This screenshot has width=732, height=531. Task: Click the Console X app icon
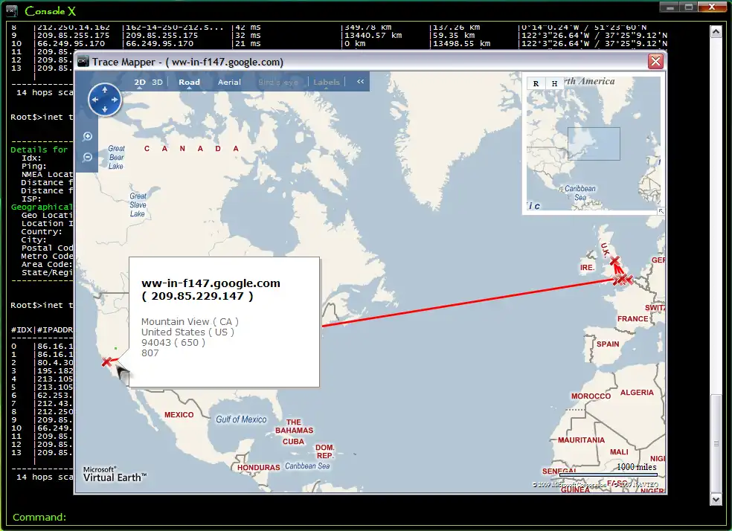pyautogui.click(x=12, y=10)
